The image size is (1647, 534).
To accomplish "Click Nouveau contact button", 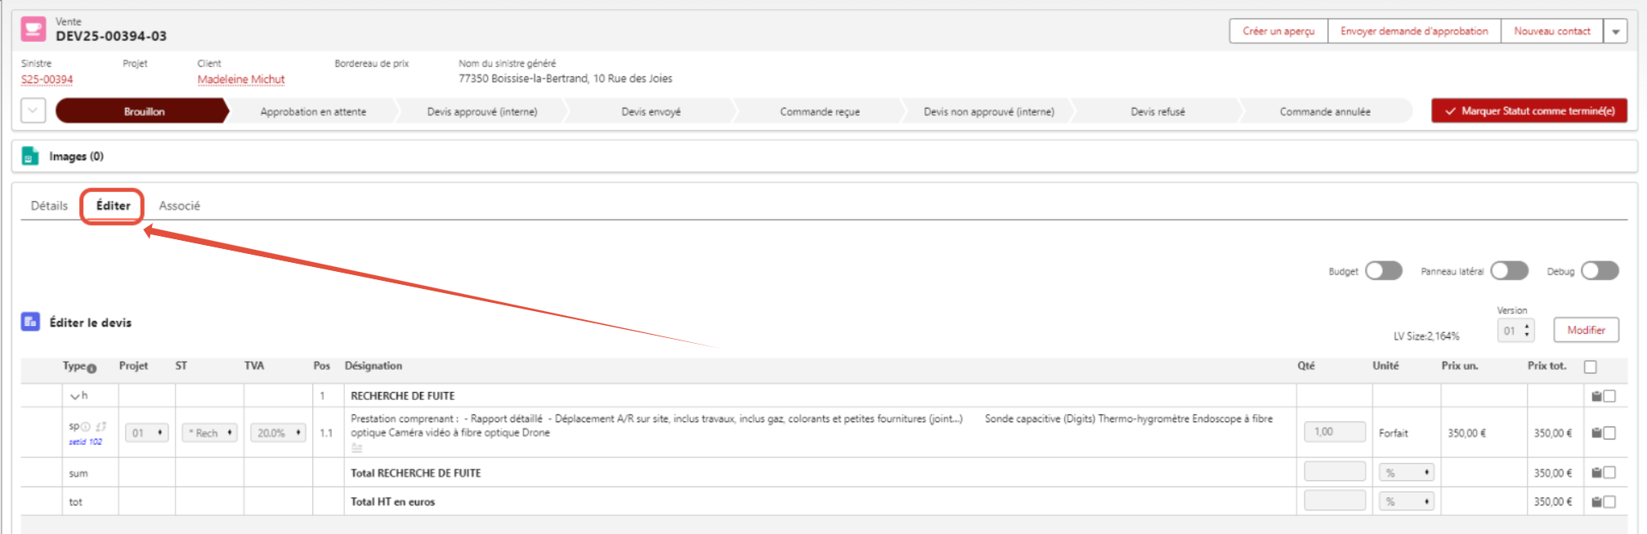I will coord(1552,31).
